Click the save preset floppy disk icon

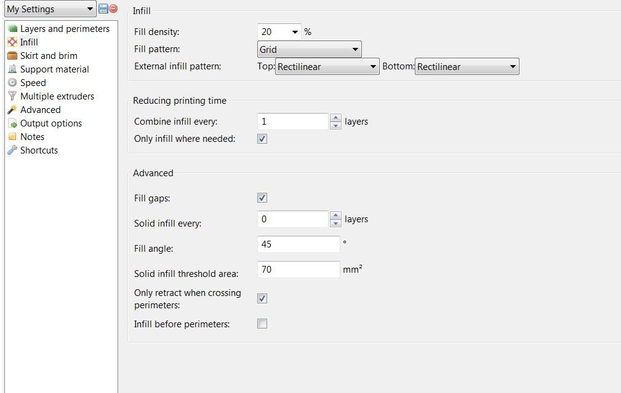pos(103,9)
